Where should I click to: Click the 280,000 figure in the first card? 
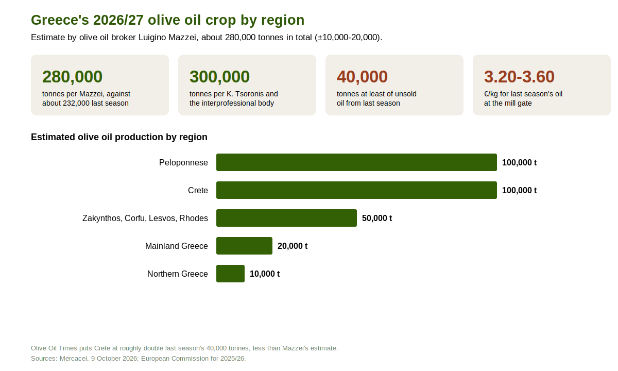tap(72, 77)
